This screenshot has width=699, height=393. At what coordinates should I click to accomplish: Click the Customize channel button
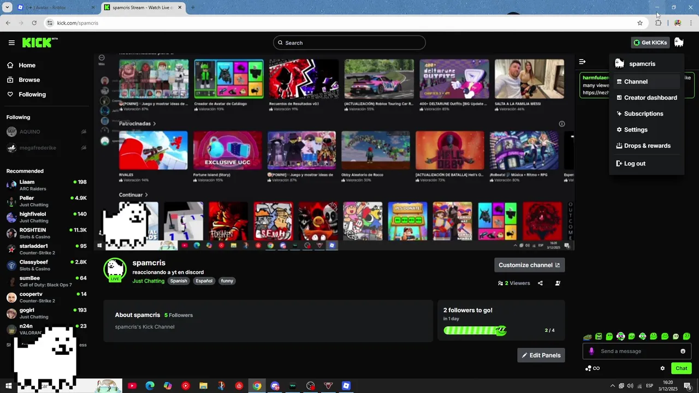(529, 265)
